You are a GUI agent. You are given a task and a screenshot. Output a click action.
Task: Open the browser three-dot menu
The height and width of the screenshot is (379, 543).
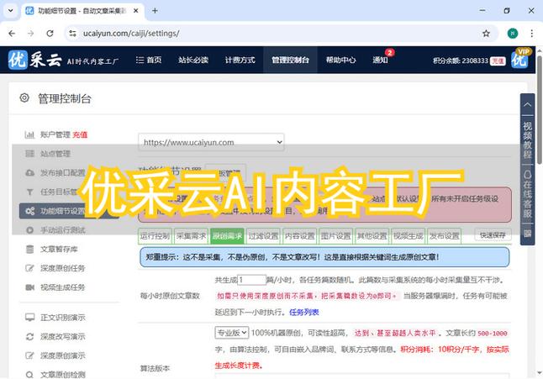531,34
